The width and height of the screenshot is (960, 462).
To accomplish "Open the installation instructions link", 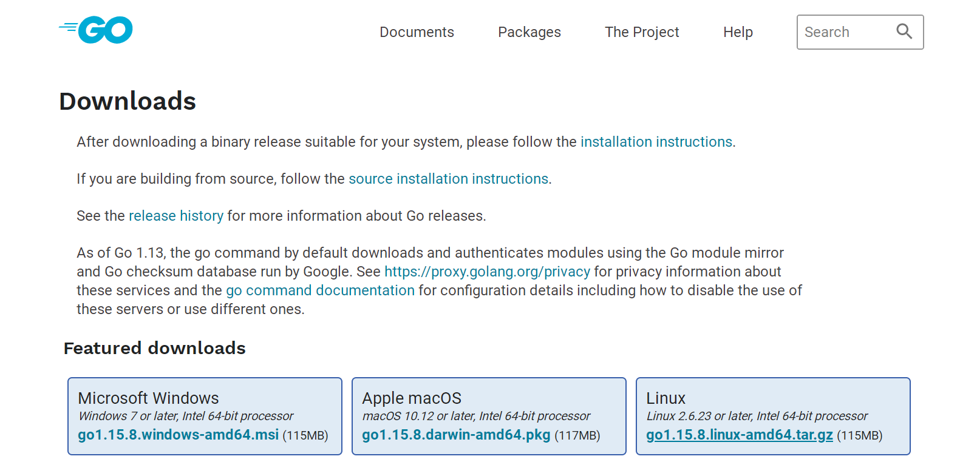I will point(656,142).
